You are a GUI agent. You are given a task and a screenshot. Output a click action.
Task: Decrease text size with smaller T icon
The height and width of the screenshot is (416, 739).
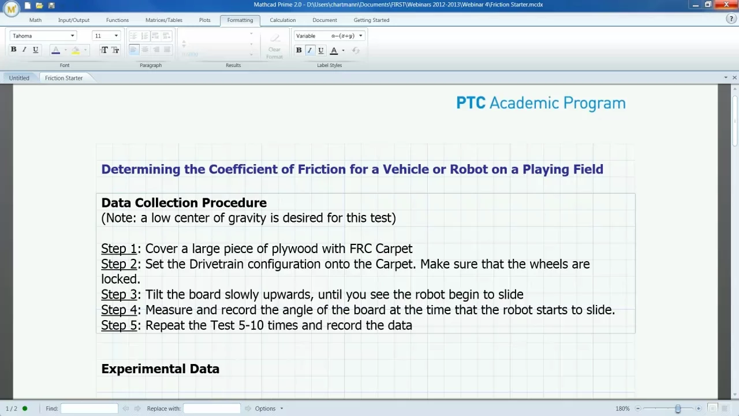pyautogui.click(x=115, y=50)
